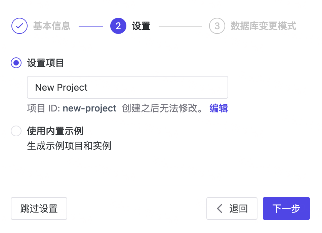Go to the 基本信息 step label
Image resolution: width=322 pixels, height=233 pixels.
(52, 26)
